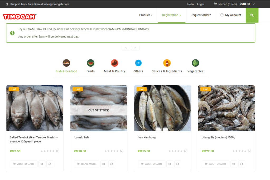Image resolution: width=270 pixels, height=180 pixels.
Task: Click the info icon in delivery notice
Action: pyautogui.click(x=12, y=33)
